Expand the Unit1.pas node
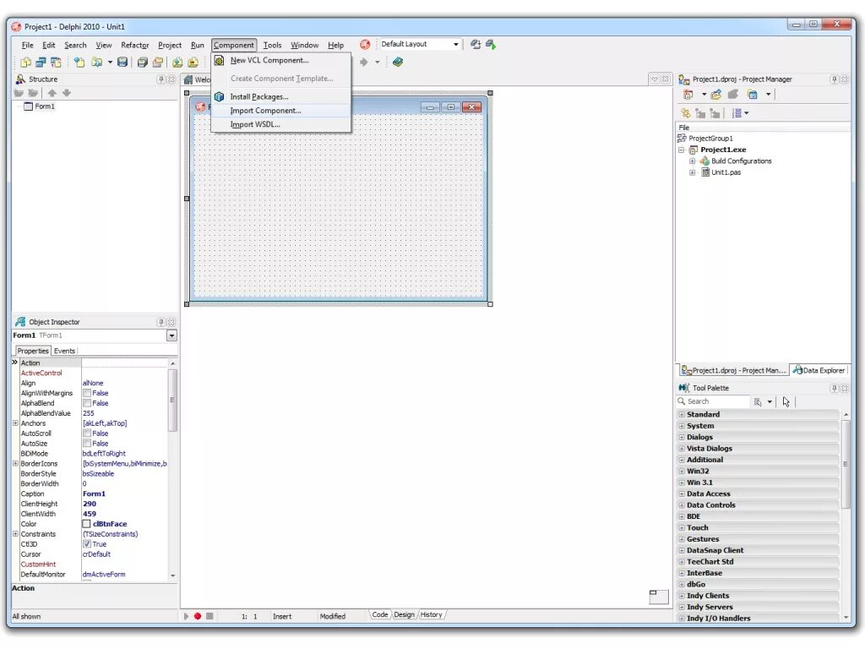This screenshot has height=649, width=865. (693, 172)
